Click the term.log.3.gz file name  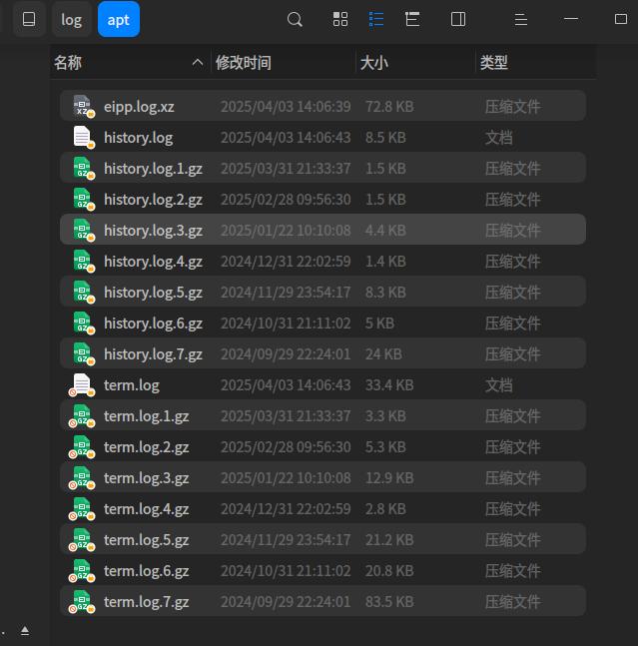146,478
